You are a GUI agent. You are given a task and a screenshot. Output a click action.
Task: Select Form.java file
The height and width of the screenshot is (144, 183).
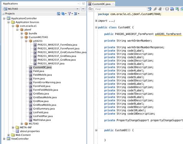point(39,78)
